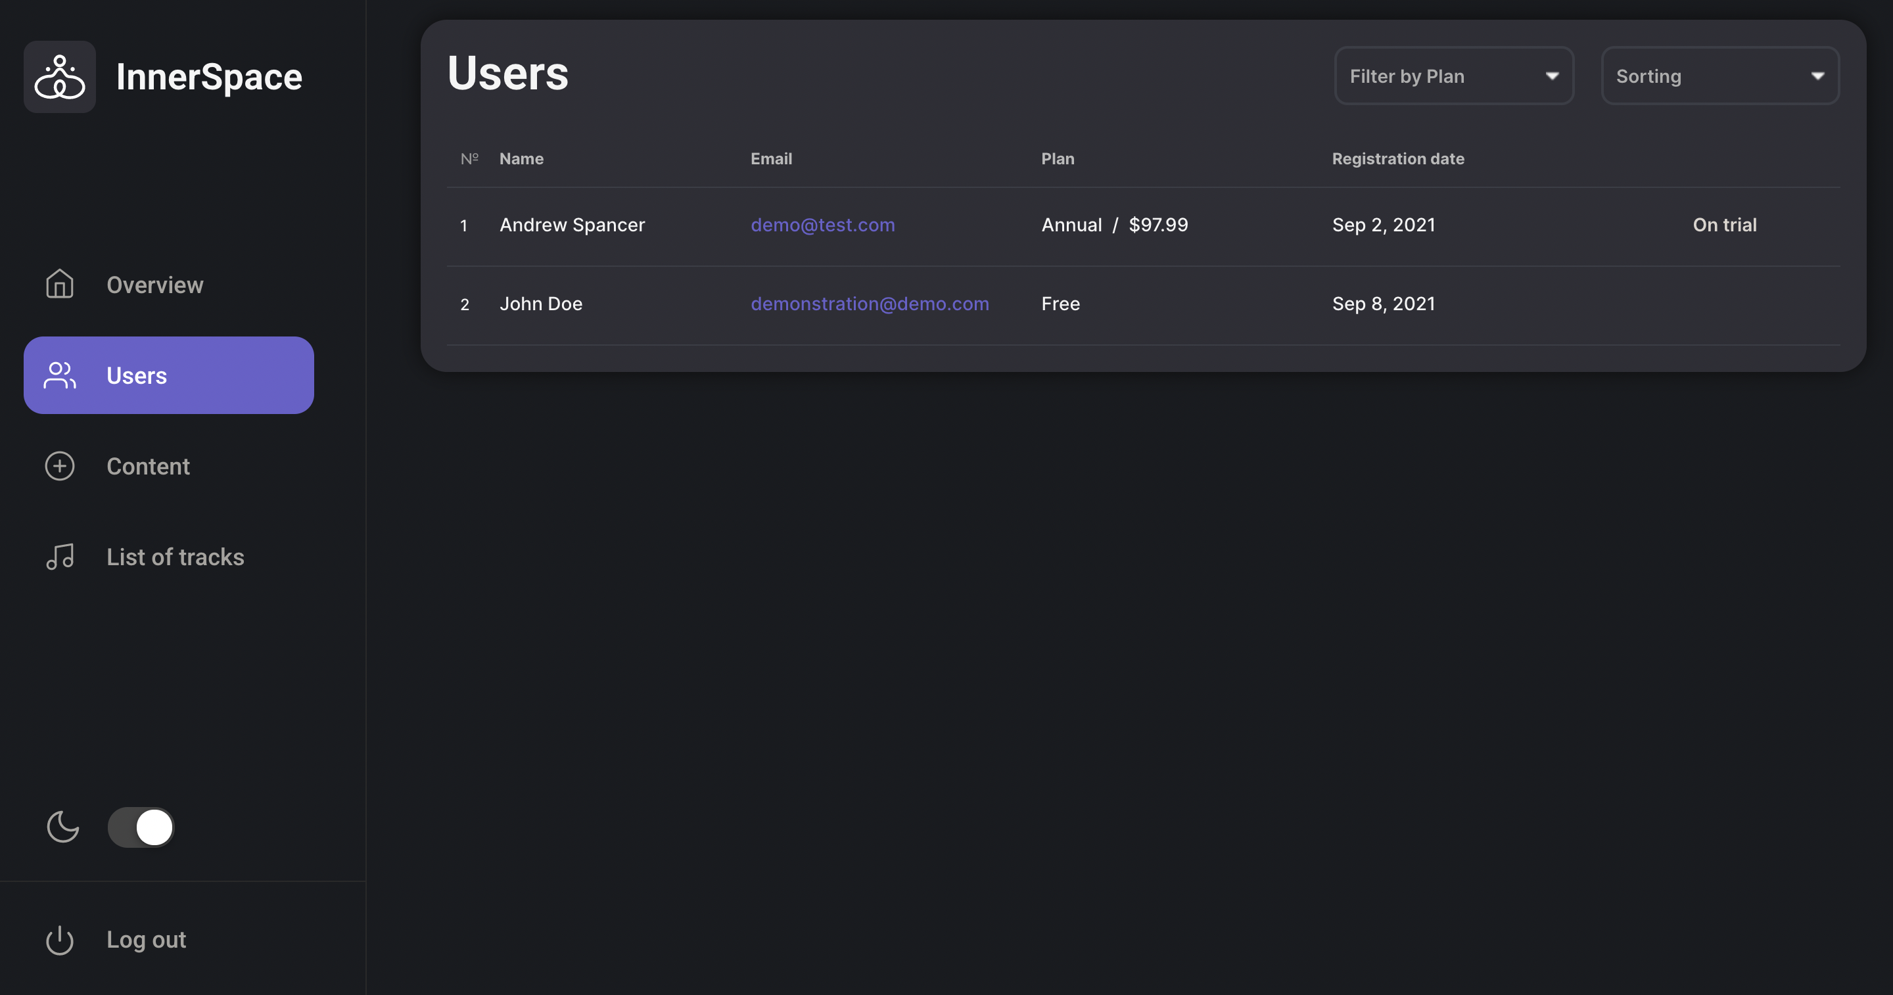The width and height of the screenshot is (1893, 995).
Task: Open the Filter by Plan dropdown
Action: click(1453, 76)
